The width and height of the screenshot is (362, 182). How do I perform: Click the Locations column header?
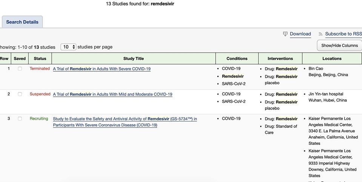coord(332,59)
